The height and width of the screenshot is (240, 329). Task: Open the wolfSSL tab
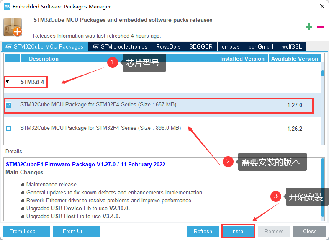click(x=292, y=46)
